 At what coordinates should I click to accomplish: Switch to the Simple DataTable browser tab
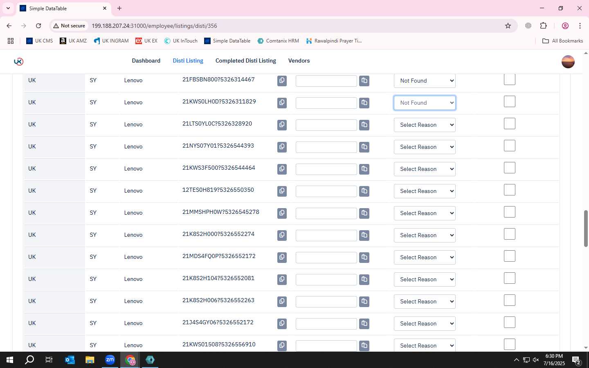click(x=63, y=8)
